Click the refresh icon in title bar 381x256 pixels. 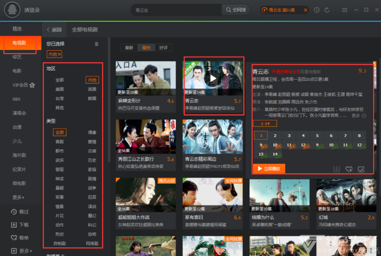(327, 10)
